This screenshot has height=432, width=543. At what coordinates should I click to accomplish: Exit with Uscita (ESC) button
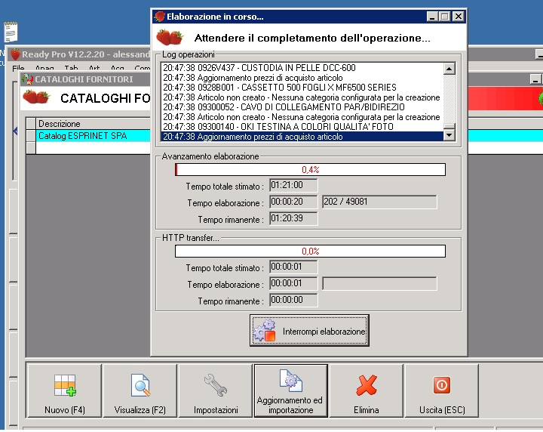tap(442, 390)
